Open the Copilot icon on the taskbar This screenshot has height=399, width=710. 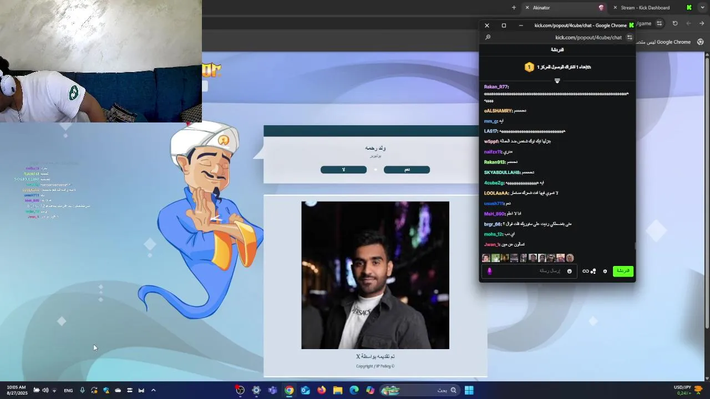click(370, 390)
